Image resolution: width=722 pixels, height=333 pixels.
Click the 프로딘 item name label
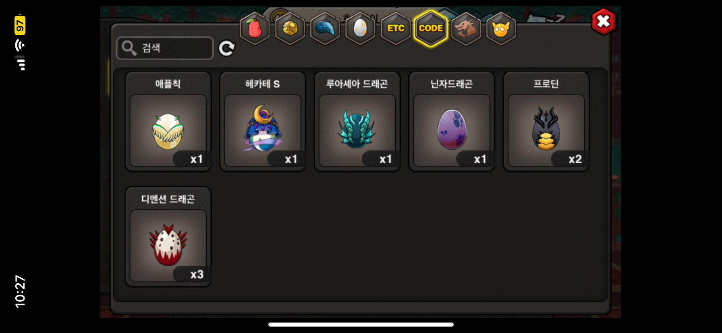pos(546,84)
